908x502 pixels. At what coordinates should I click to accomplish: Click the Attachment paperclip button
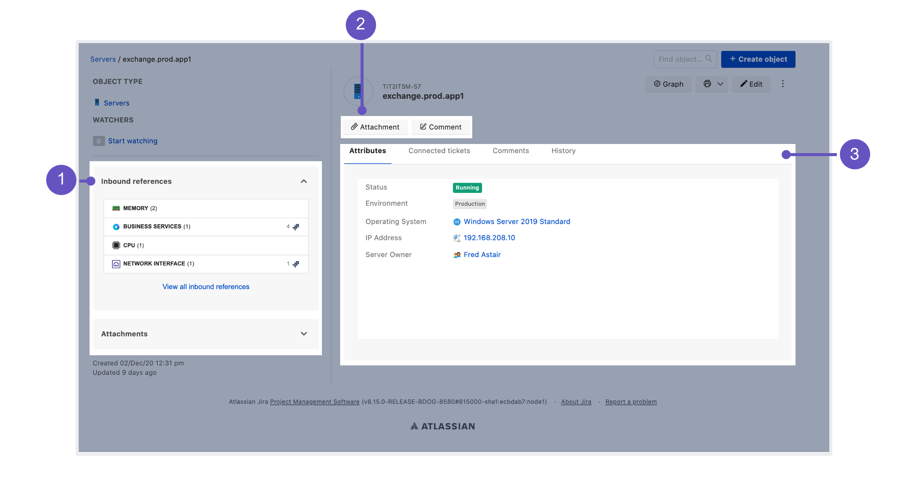375,127
